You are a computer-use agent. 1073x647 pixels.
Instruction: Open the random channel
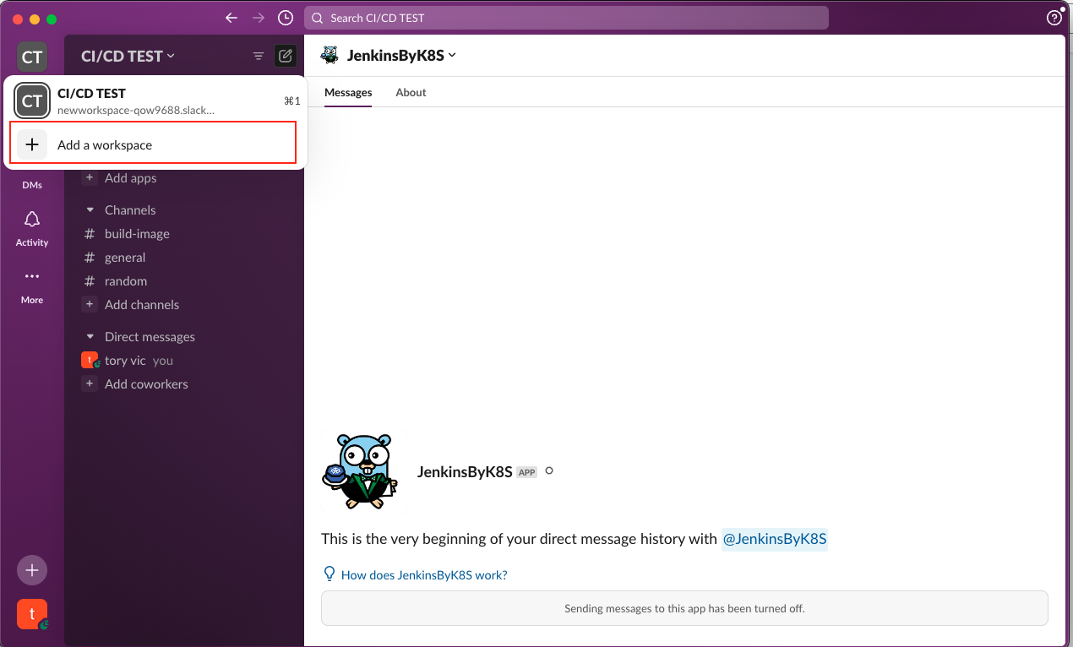tap(126, 281)
